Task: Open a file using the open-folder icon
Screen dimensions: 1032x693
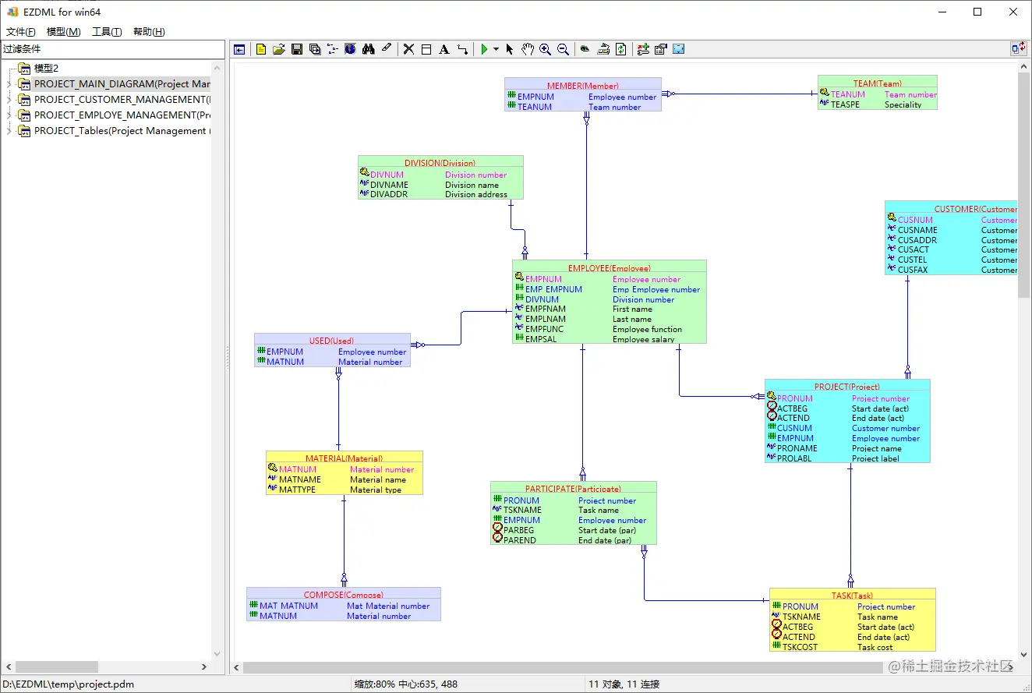Action: tap(279, 49)
